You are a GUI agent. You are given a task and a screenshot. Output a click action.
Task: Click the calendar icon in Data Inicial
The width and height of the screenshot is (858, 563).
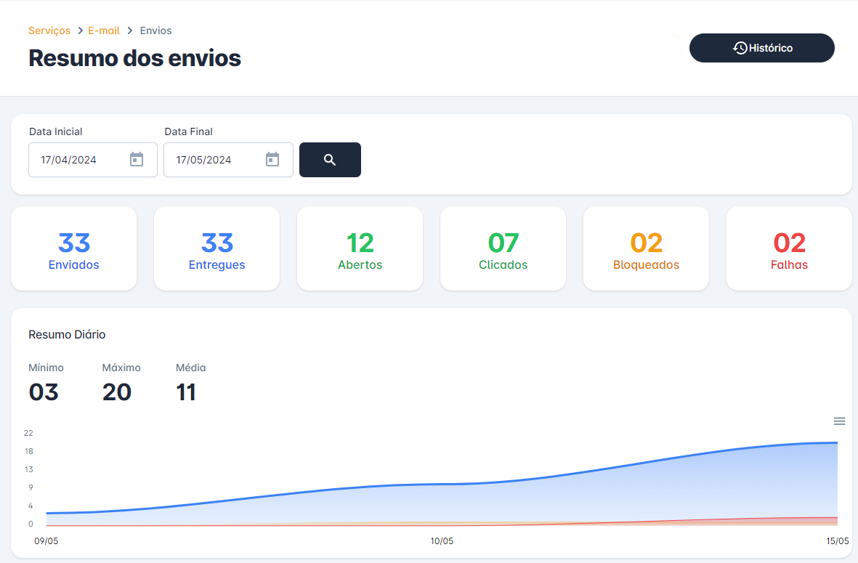pyautogui.click(x=137, y=160)
